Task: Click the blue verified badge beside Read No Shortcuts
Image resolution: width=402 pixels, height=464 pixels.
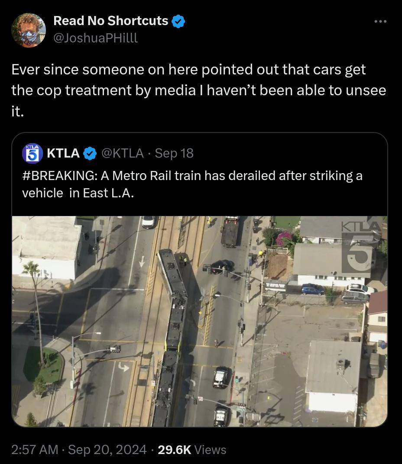Action: click(178, 21)
